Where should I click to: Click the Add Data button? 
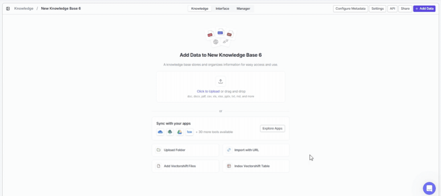point(425,9)
